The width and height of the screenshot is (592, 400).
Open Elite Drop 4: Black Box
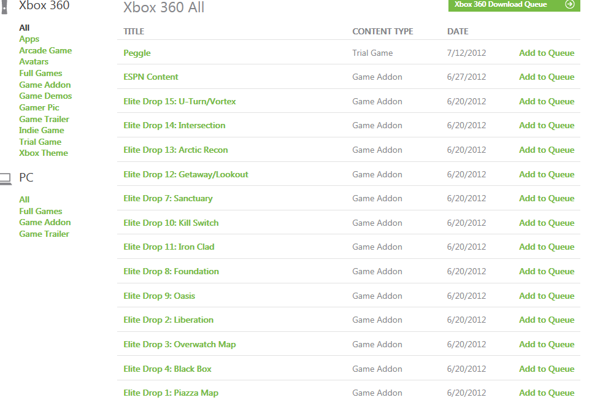(167, 369)
